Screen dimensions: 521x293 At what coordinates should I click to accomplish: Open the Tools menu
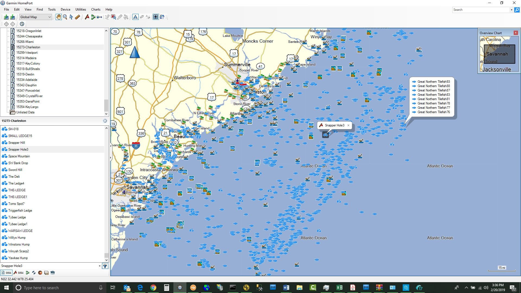coord(52,9)
